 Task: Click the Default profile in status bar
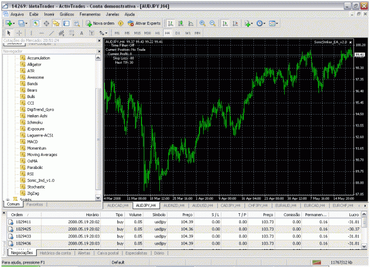pos(118,262)
